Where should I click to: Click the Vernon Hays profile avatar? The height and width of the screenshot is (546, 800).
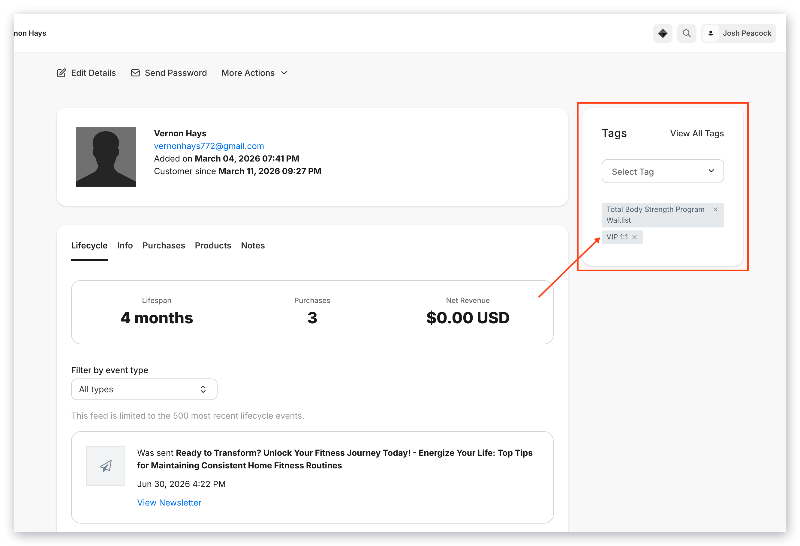coord(106,156)
